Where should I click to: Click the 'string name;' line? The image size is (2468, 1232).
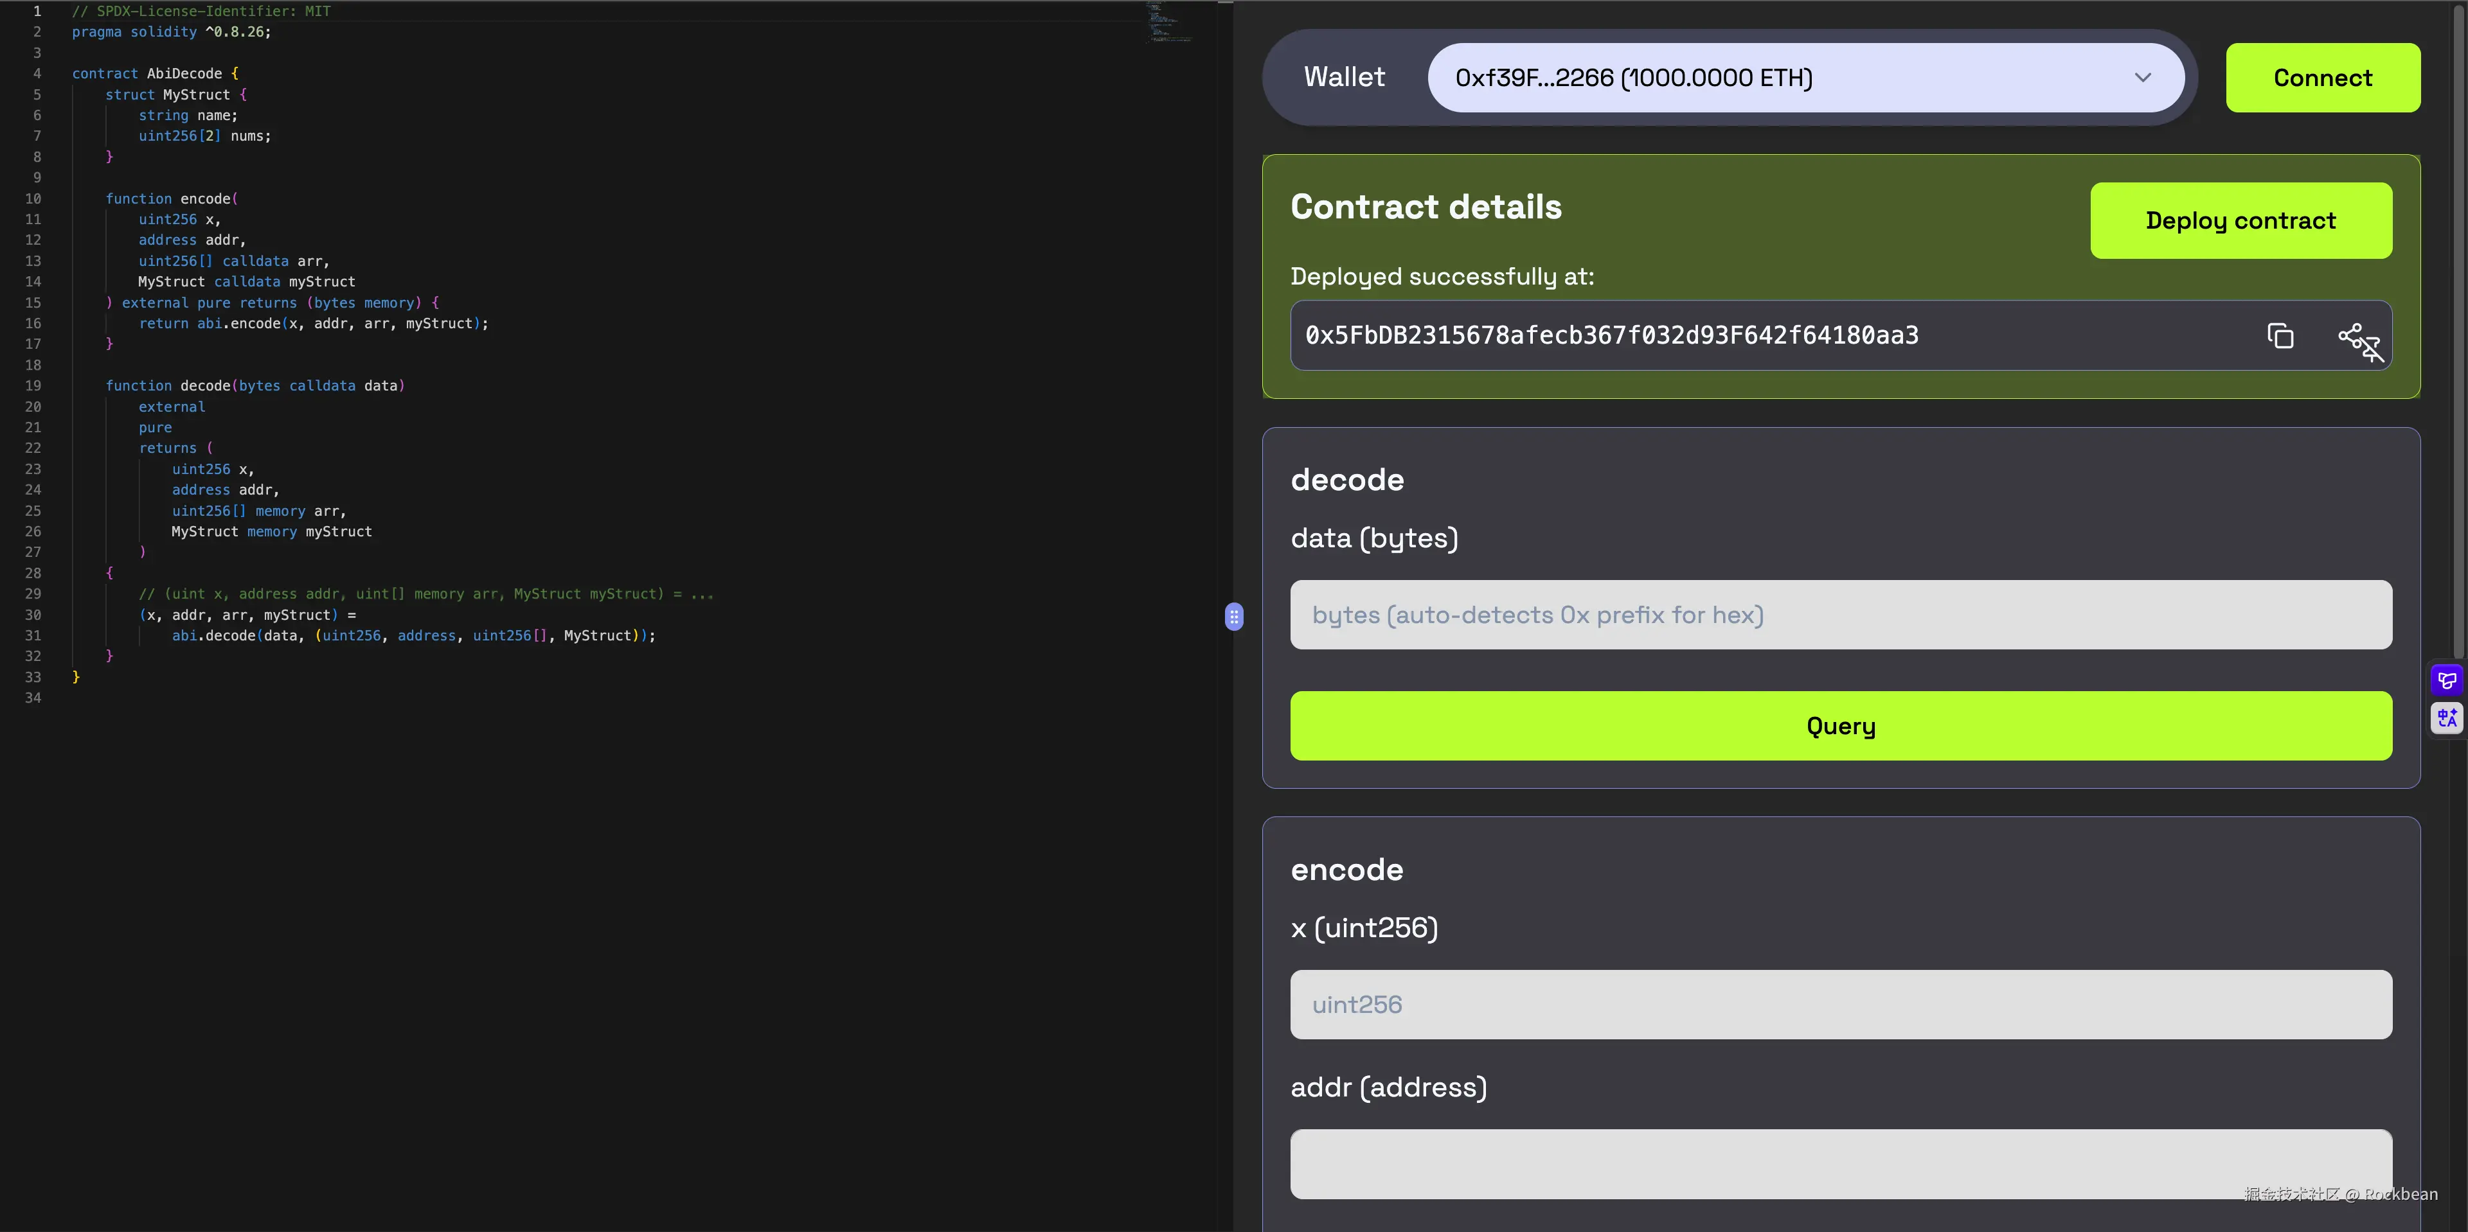[x=188, y=115]
